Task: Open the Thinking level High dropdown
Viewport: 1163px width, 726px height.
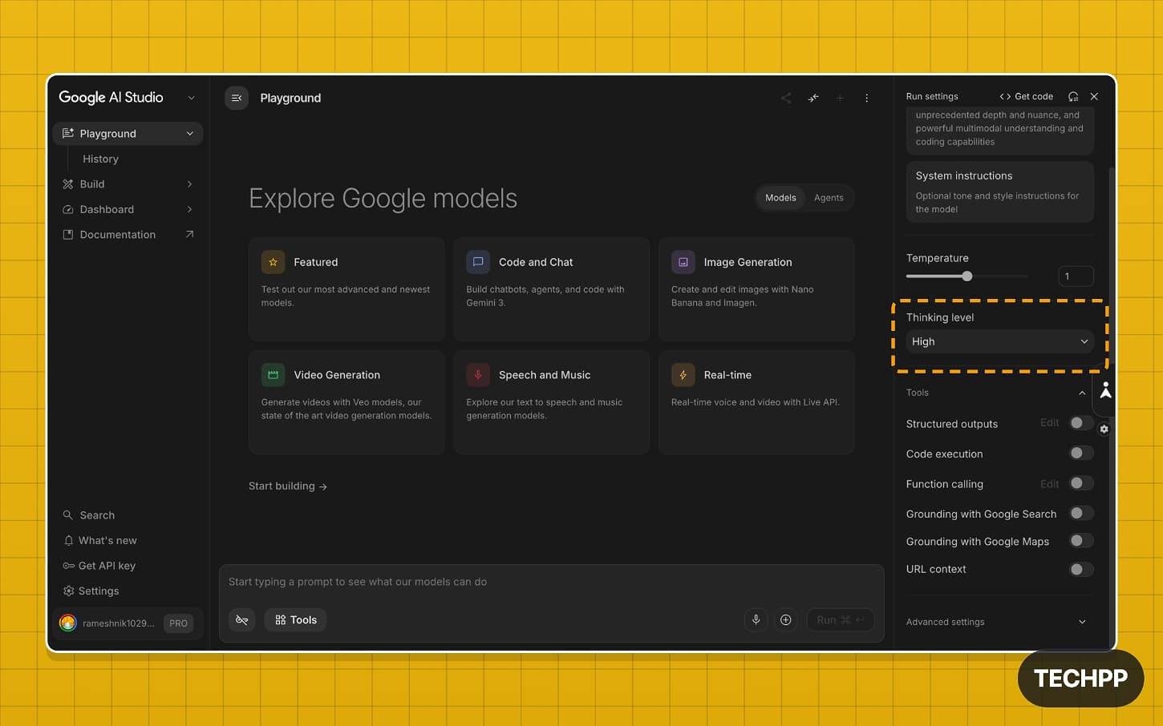Action: pyautogui.click(x=1000, y=341)
